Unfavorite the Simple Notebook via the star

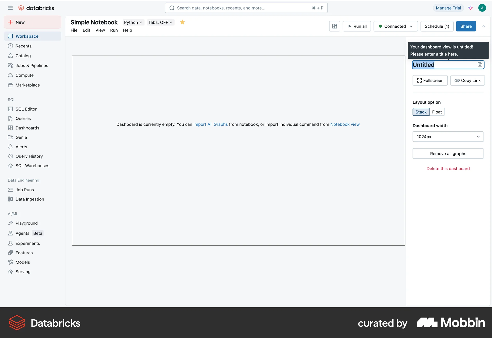pyautogui.click(x=182, y=22)
